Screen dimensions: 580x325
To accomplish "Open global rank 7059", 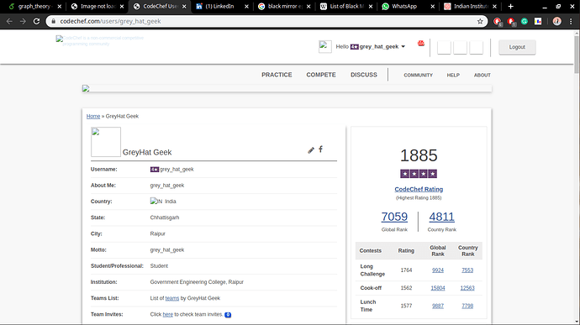I will pyautogui.click(x=394, y=217).
